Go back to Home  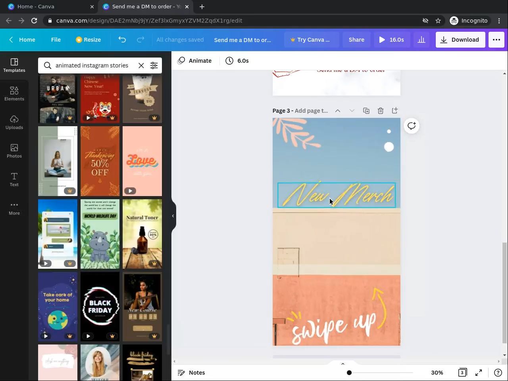(22, 40)
